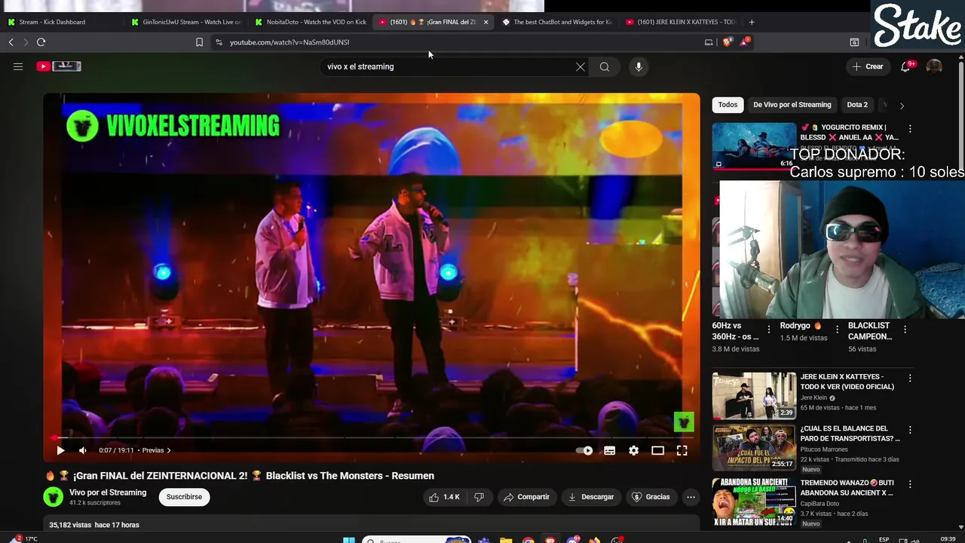Select the Todos filter chip
This screenshot has width=965, height=543.
click(728, 105)
